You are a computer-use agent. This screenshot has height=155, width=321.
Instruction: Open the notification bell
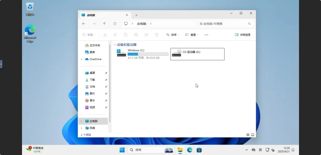(x=293, y=150)
